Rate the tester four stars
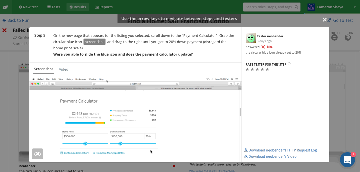Viewport: 360px width, 172px height. (x=262, y=69)
